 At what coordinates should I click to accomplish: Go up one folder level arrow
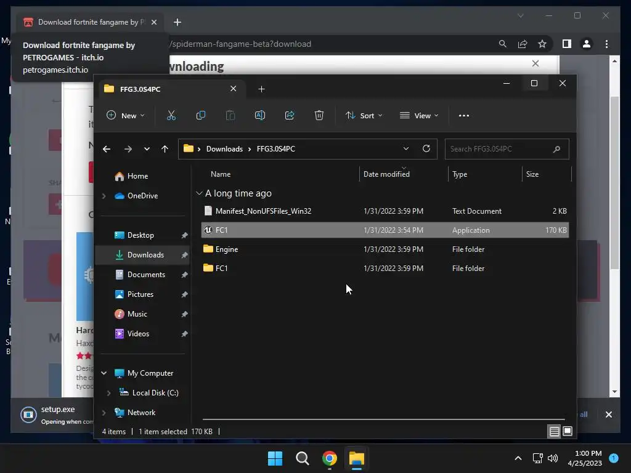pyautogui.click(x=165, y=149)
